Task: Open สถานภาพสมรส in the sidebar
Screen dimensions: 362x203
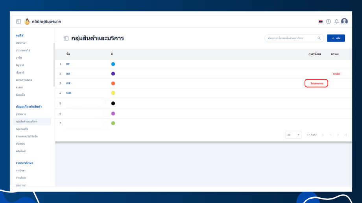Action: pyautogui.click(x=24, y=80)
